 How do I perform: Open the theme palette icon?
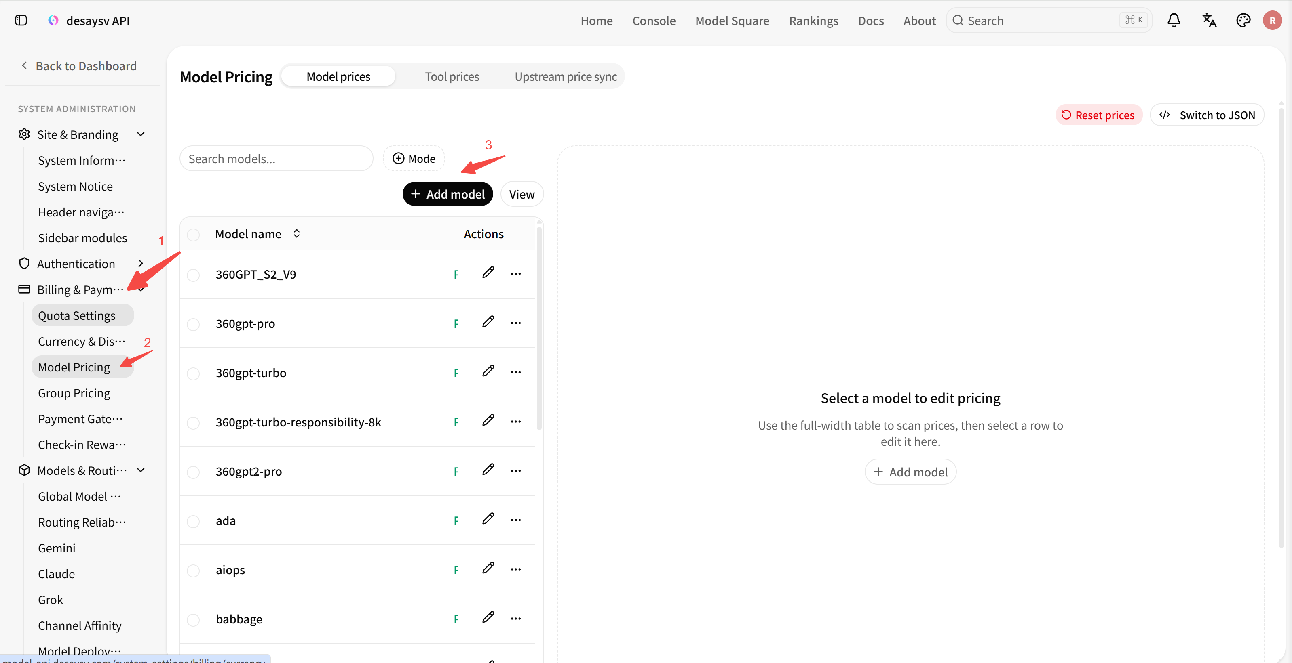click(x=1243, y=21)
